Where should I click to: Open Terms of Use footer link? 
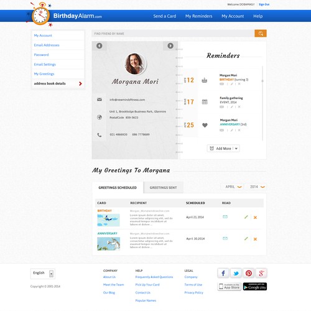193,285
